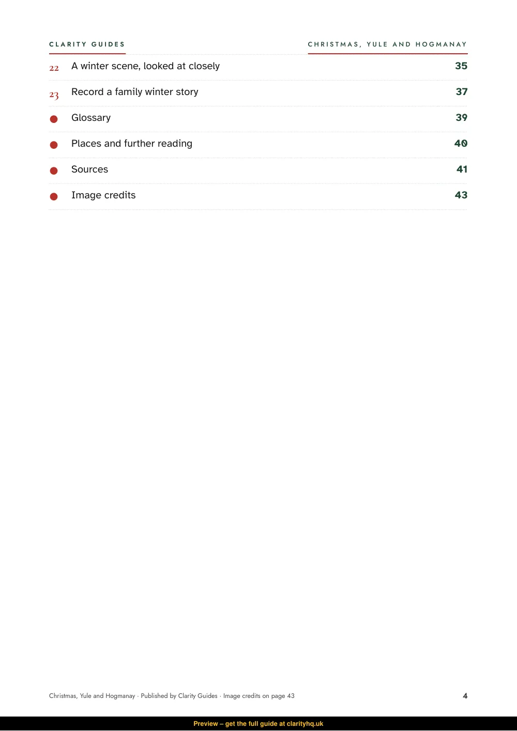The image size is (517, 731).
Task: Click the red bullet beside Glossary
Action: (54, 119)
